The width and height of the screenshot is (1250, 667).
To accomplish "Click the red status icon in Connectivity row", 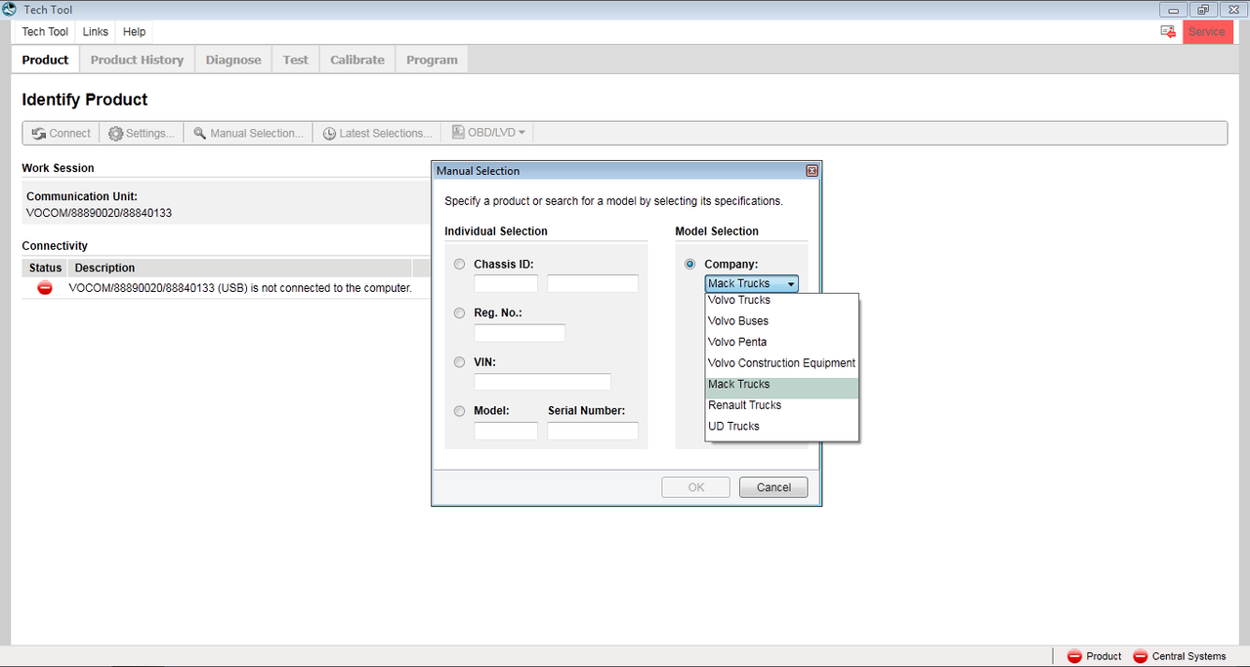I will [x=45, y=288].
